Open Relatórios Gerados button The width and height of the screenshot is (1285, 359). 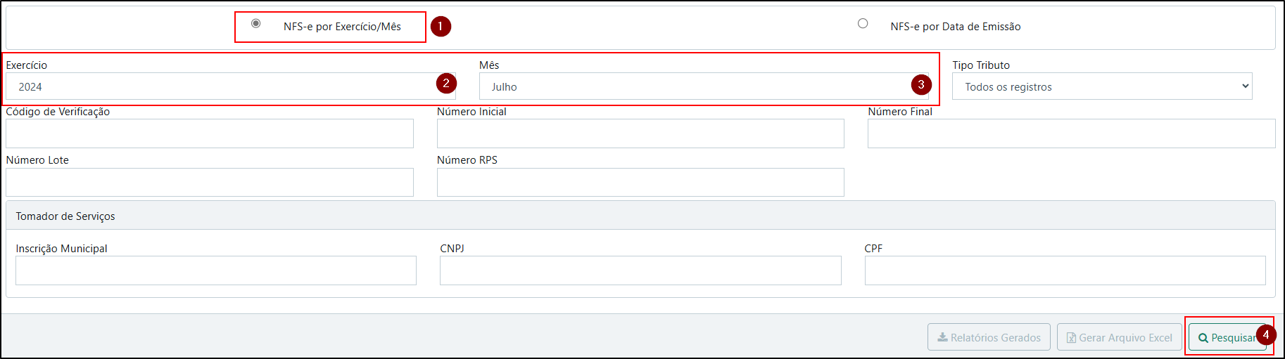pyautogui.click(x=989, y=337)
